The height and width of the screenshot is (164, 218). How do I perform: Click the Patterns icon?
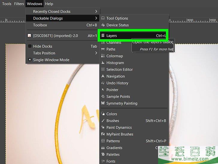[x=103, y=141]
